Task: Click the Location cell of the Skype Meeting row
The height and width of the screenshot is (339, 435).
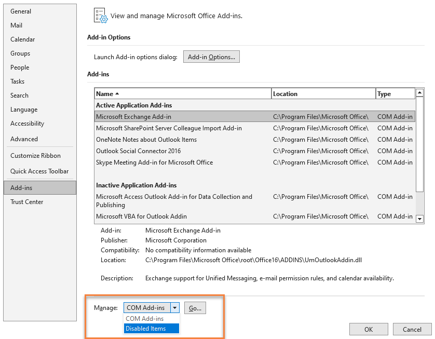Action: tap(321, 162)
